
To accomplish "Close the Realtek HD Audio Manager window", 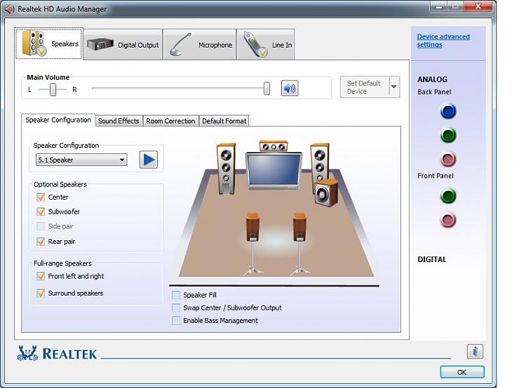I will pos(478,7).
